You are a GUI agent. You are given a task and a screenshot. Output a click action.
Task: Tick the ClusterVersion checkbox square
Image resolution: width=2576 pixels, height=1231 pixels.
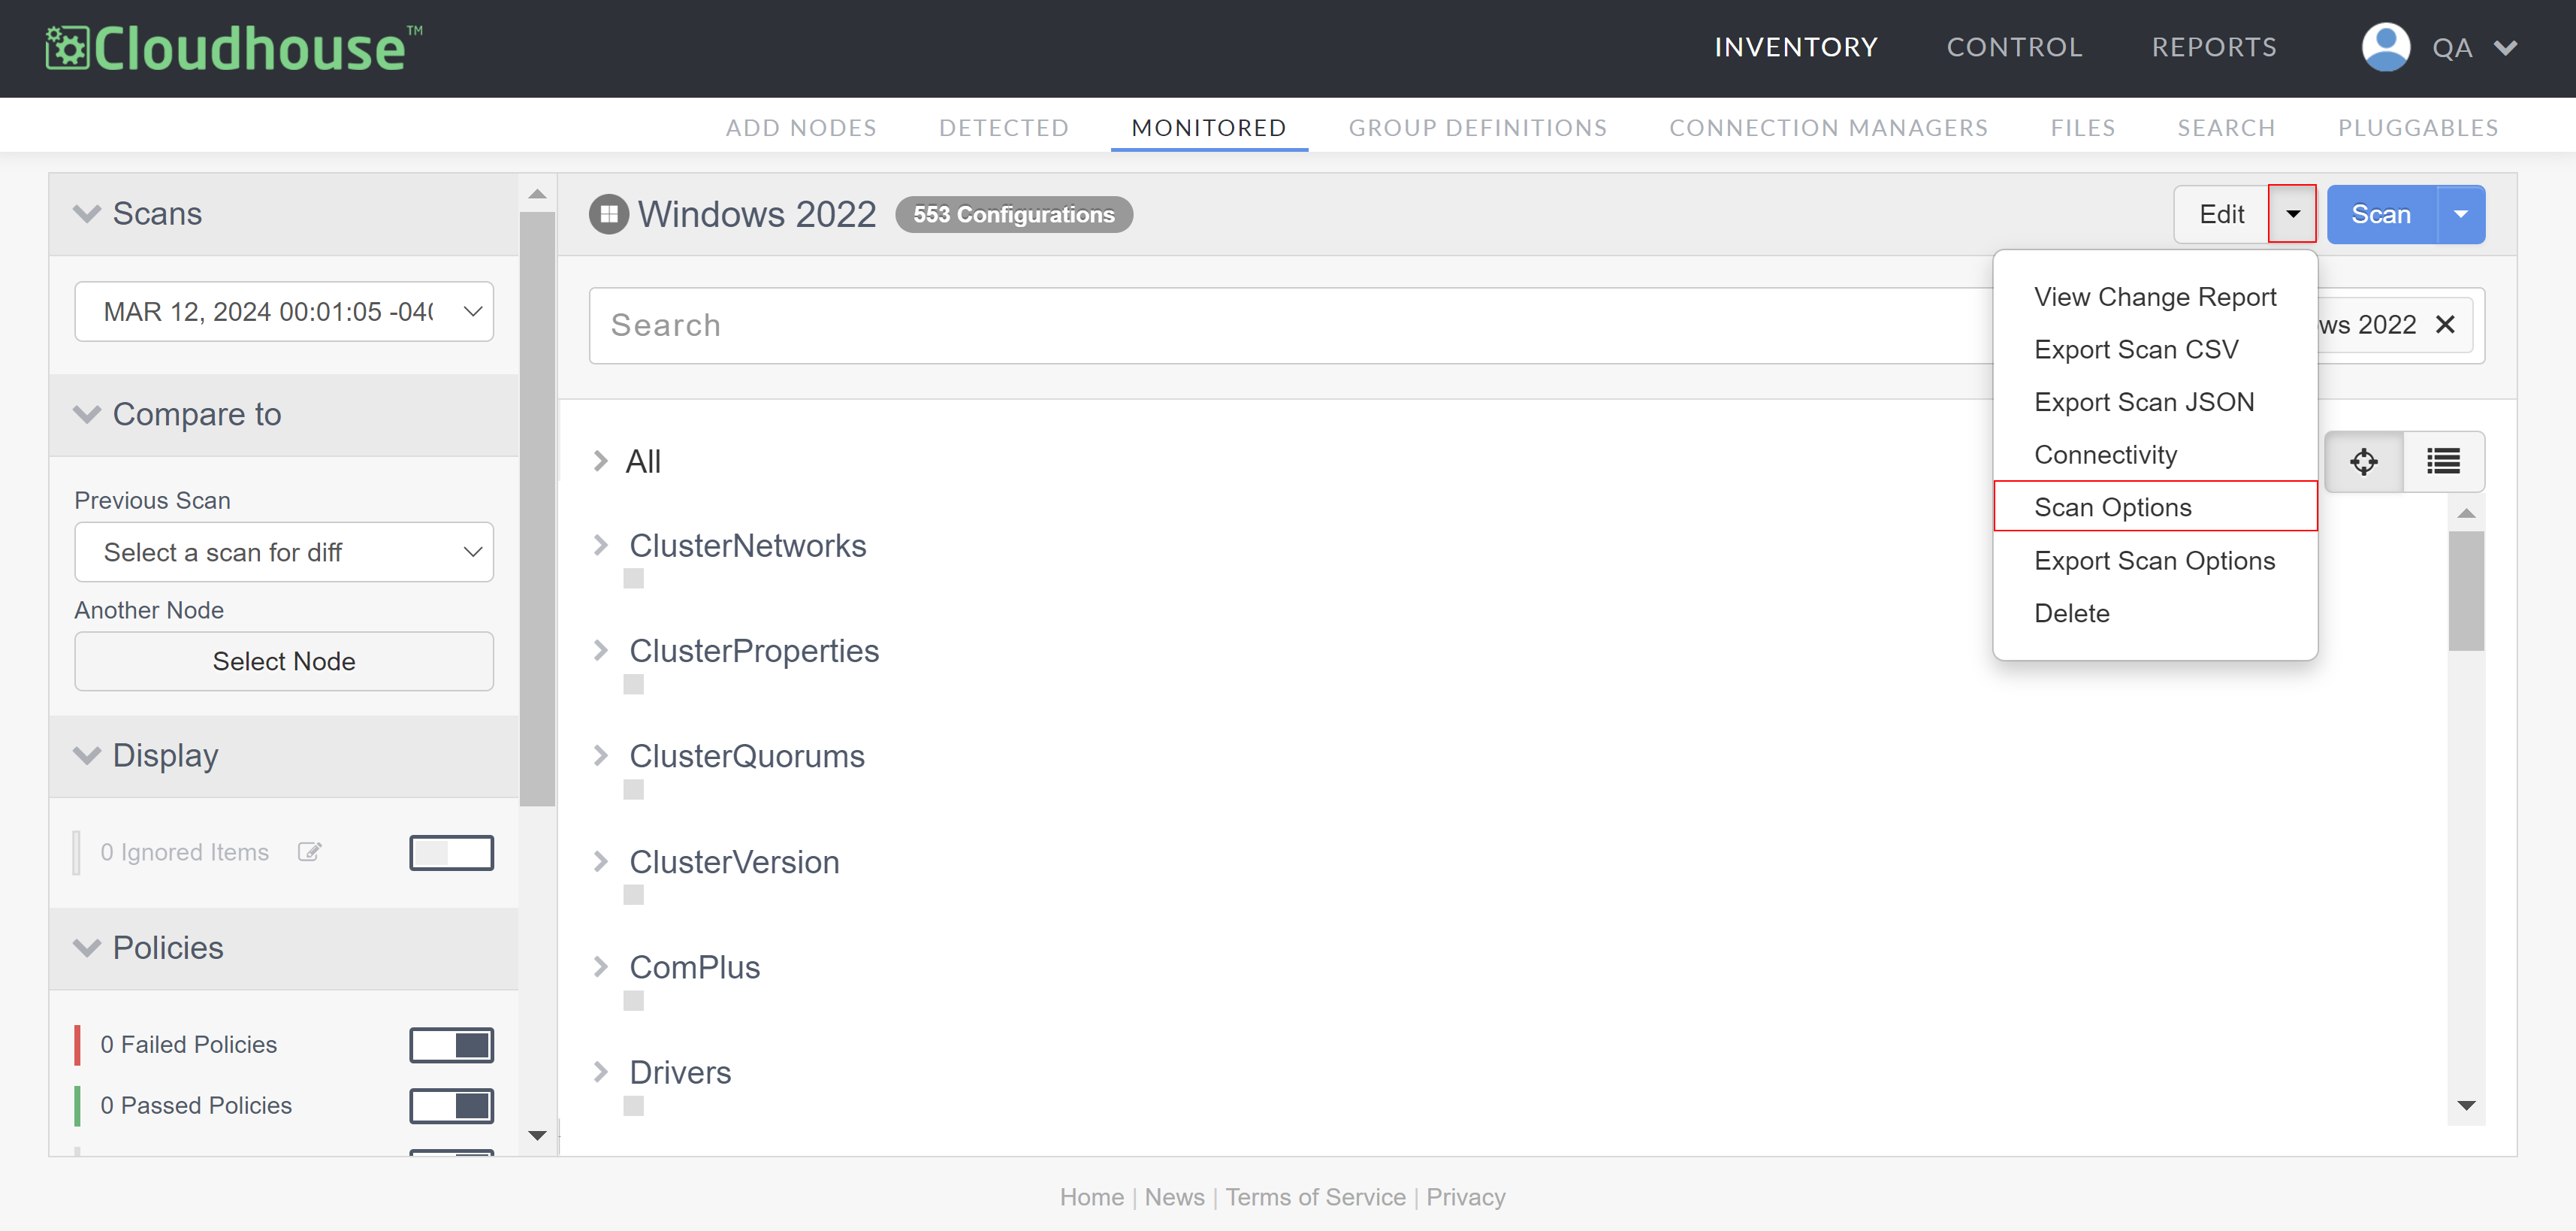[x=633, y=895]
